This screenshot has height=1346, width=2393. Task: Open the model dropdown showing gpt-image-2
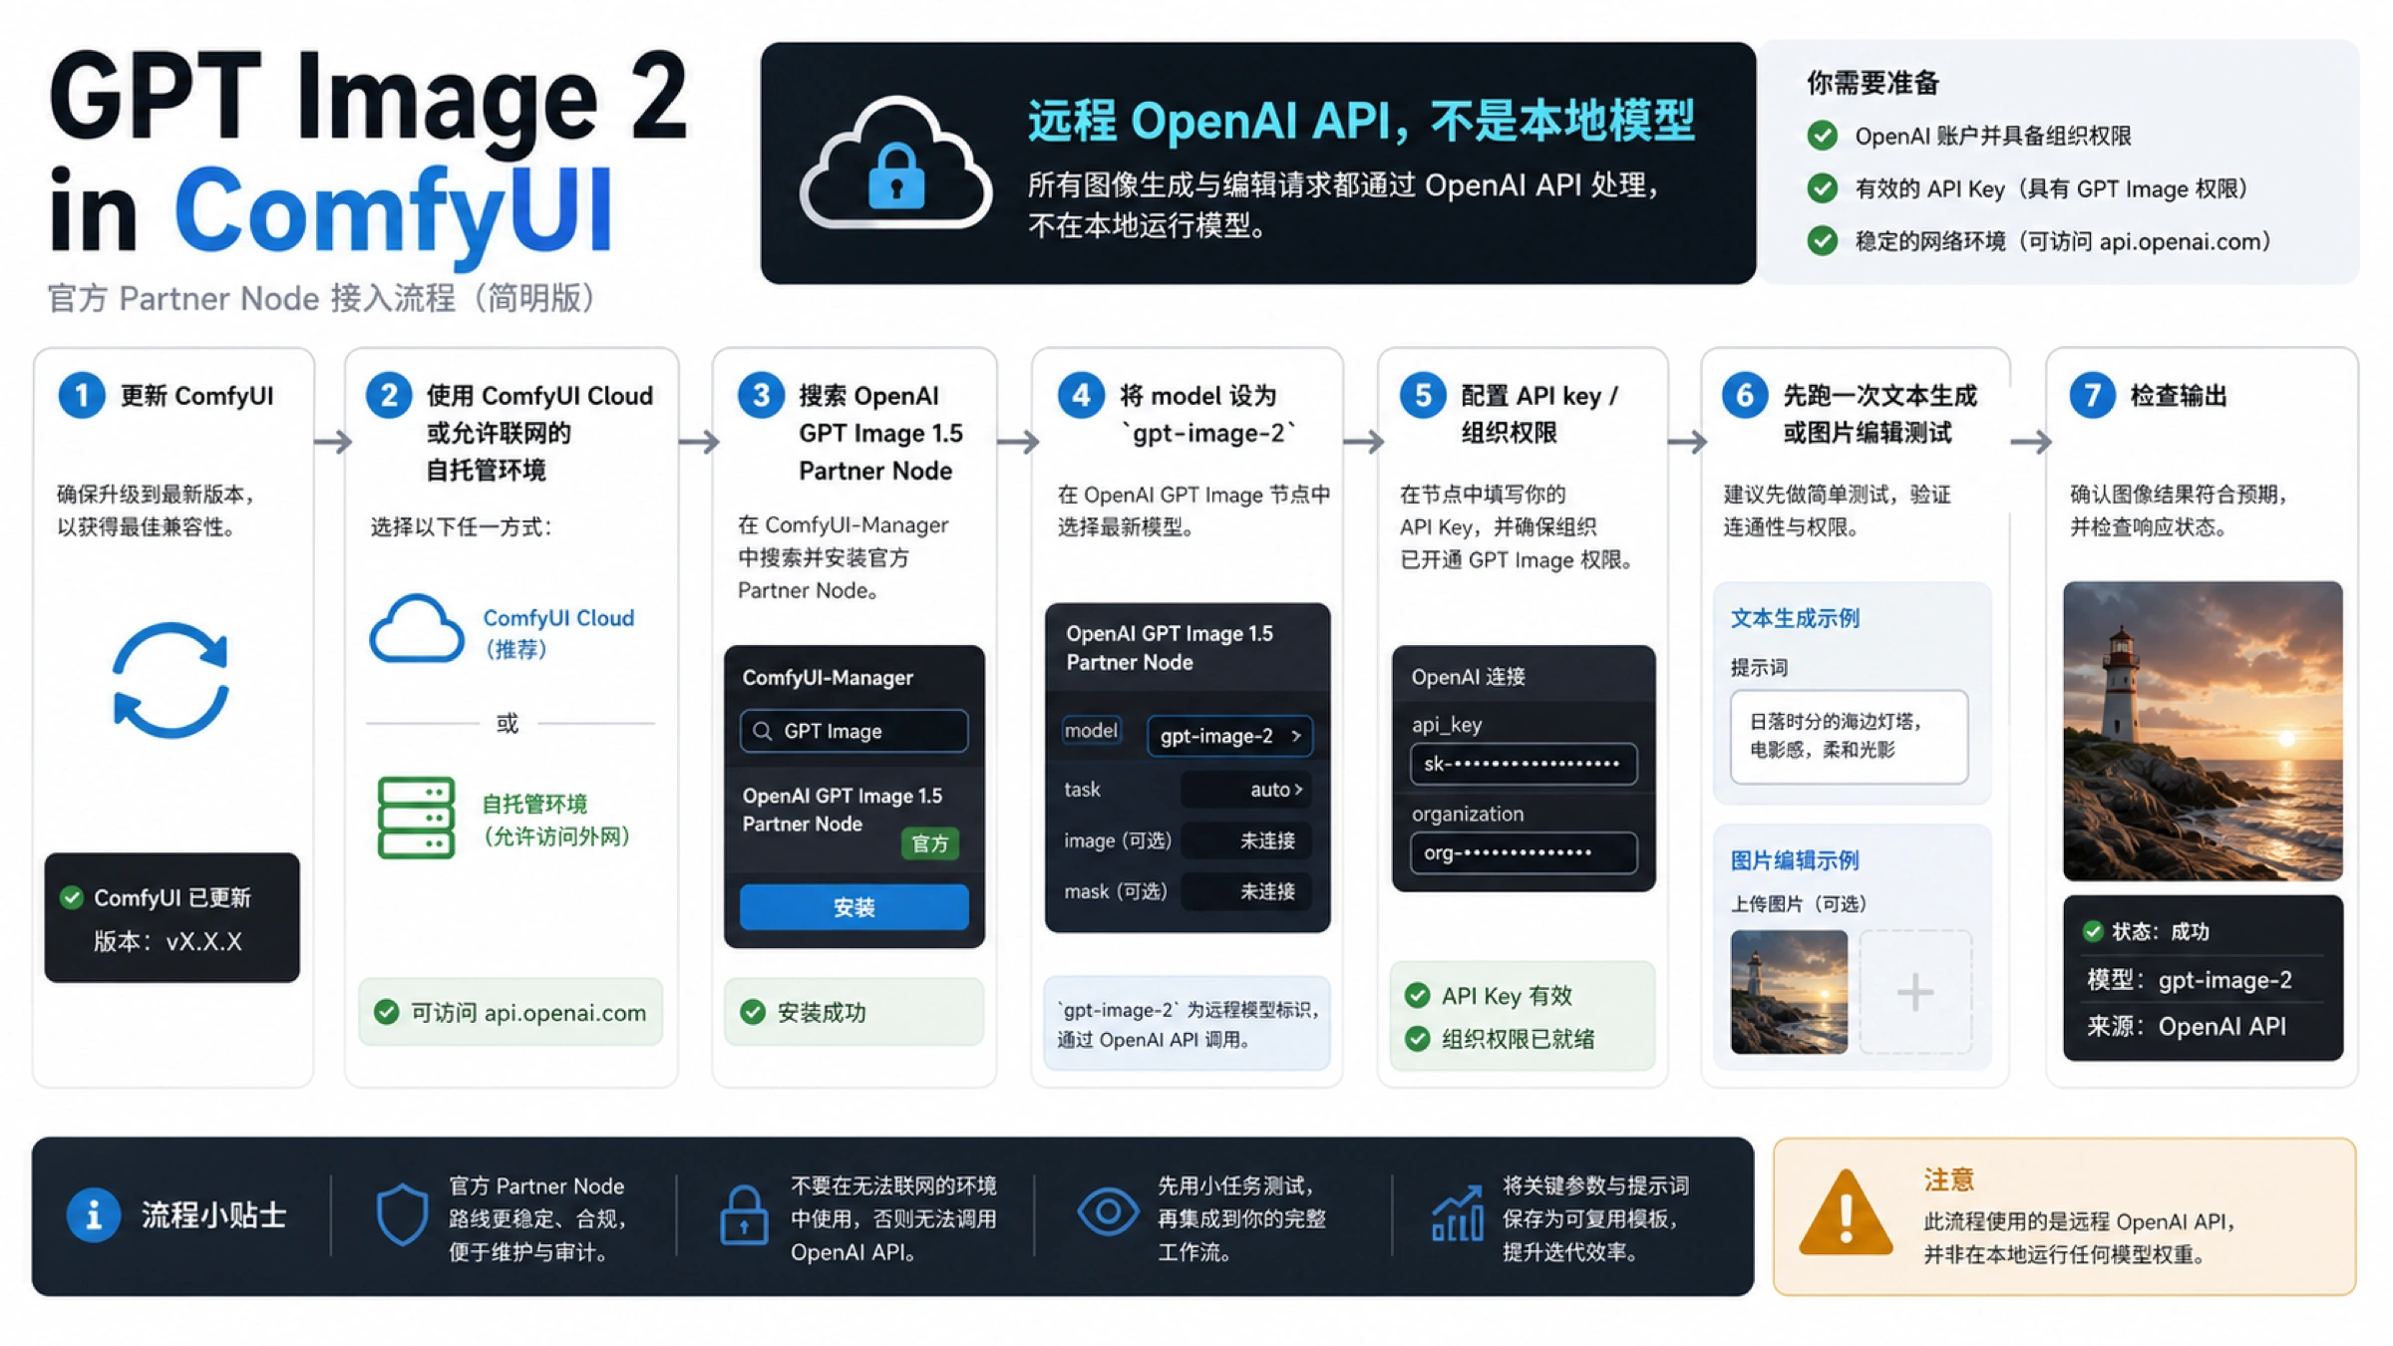tap(1229, 736)
